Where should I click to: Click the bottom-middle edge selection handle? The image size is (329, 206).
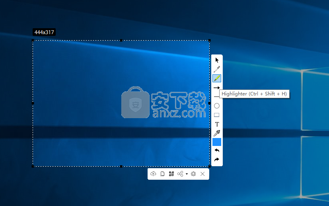click(x=121, y=166)
